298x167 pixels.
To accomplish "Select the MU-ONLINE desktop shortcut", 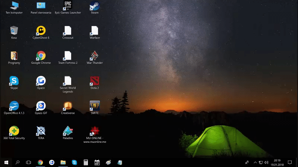I will pos(95,135).
